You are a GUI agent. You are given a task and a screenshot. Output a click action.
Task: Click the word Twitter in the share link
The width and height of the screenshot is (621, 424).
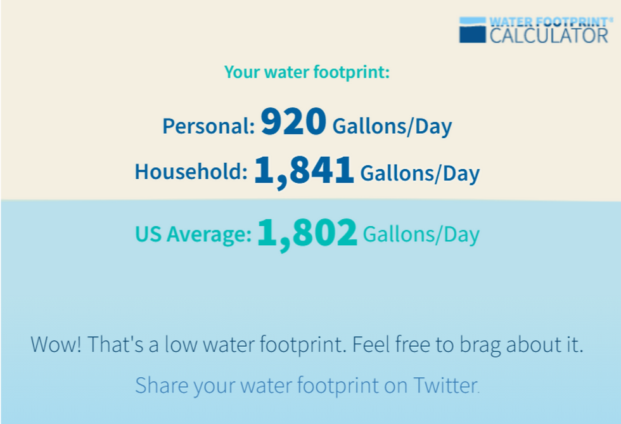click(446, 385)
